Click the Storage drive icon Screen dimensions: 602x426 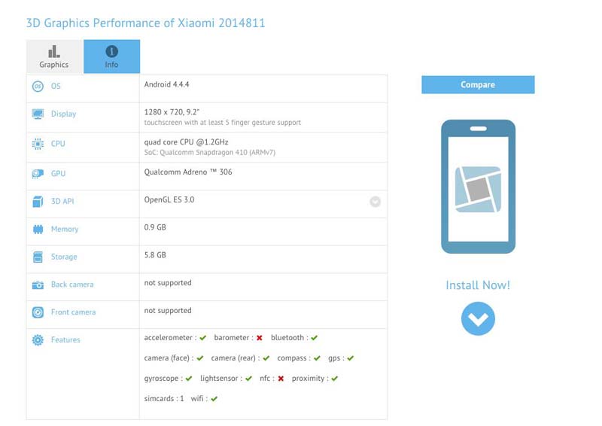coord(38,257)
